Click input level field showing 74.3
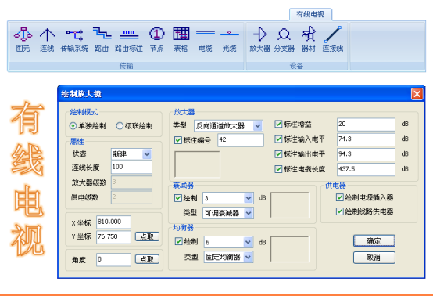This screenshot has height=296, width=433. [x=366, y=139]
